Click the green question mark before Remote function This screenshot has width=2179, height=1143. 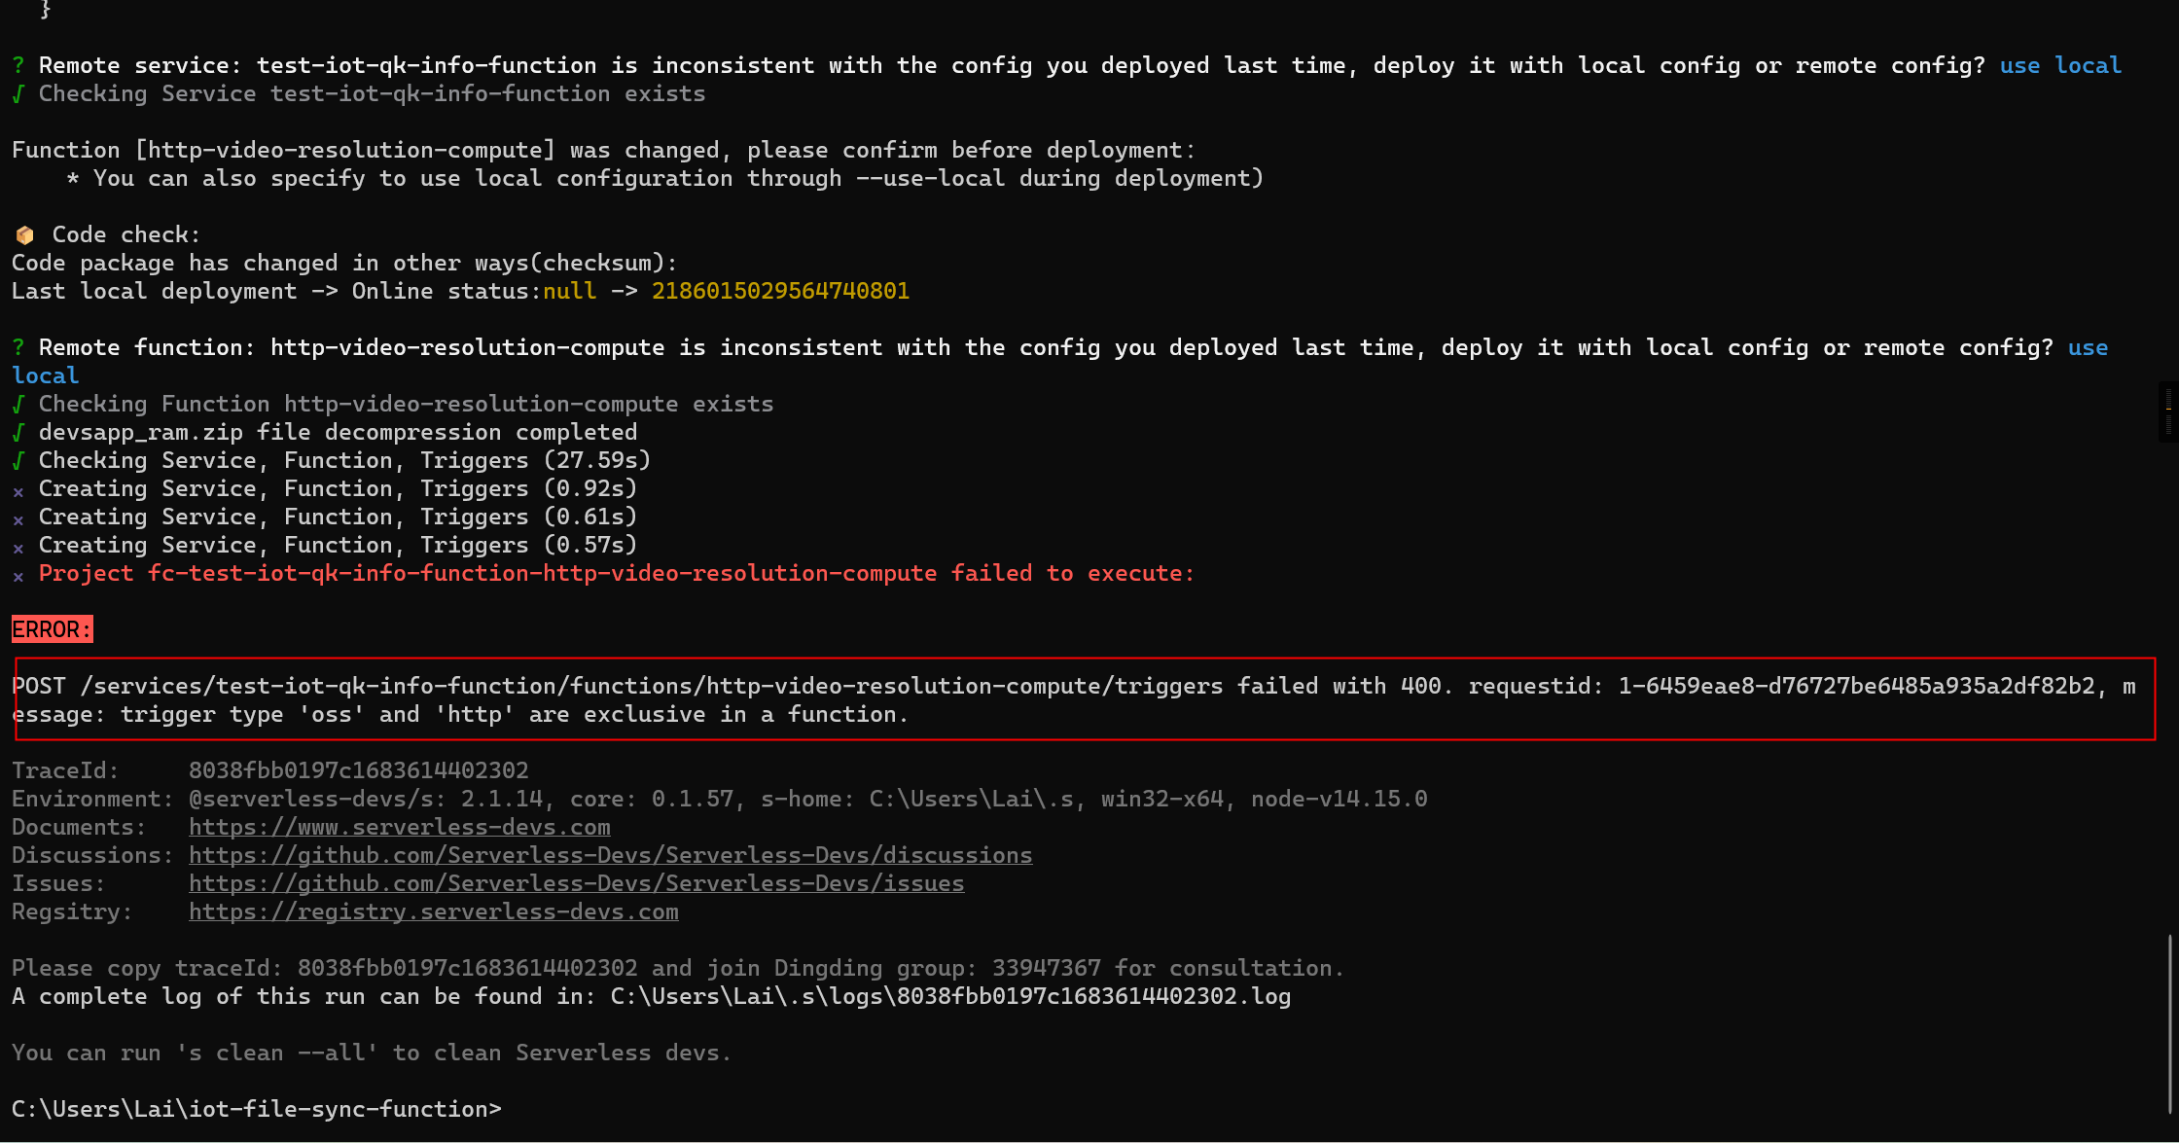click(x=18, y=347)
